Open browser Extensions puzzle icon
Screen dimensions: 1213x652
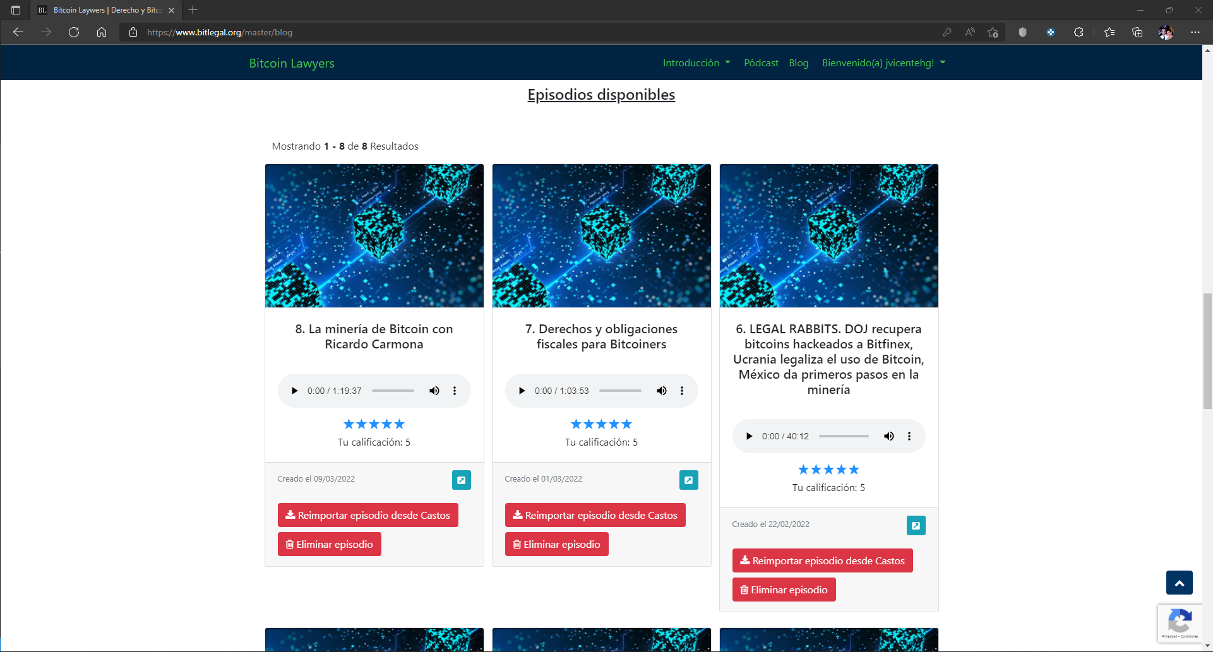click(1079, 32)
